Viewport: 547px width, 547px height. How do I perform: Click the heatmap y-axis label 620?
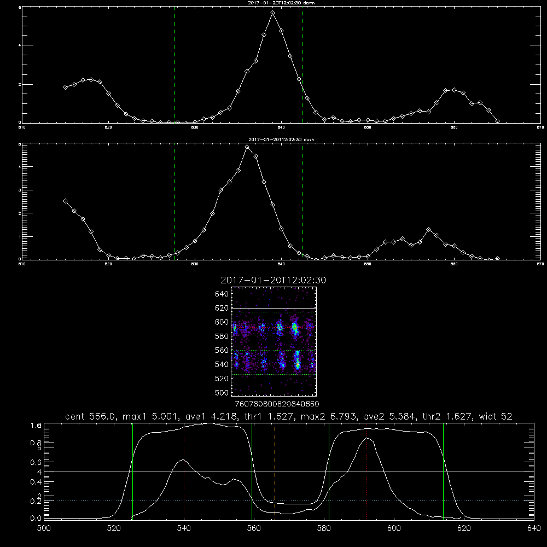pyautogui.click(x=222, y=308)
